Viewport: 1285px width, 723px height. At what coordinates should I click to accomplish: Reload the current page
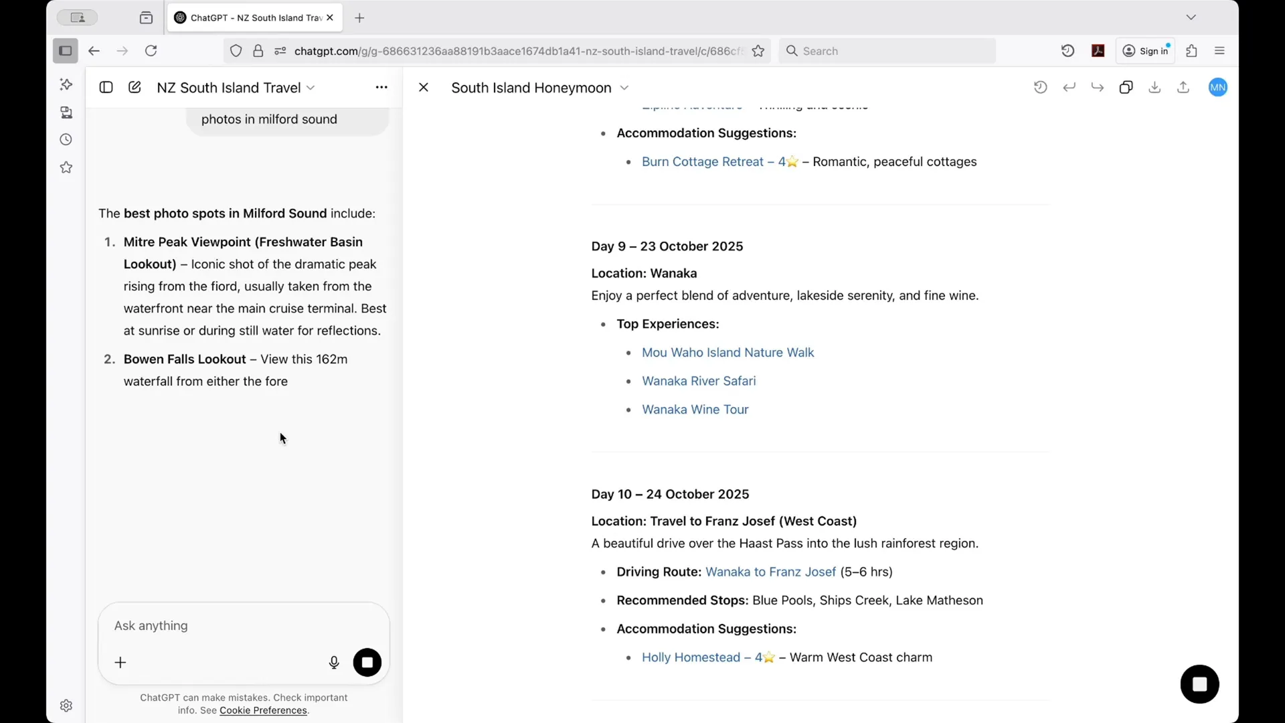[x=151, y=51]
